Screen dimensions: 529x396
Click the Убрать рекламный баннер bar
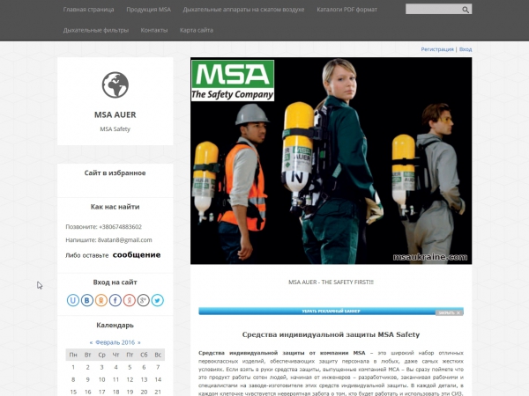331,312
